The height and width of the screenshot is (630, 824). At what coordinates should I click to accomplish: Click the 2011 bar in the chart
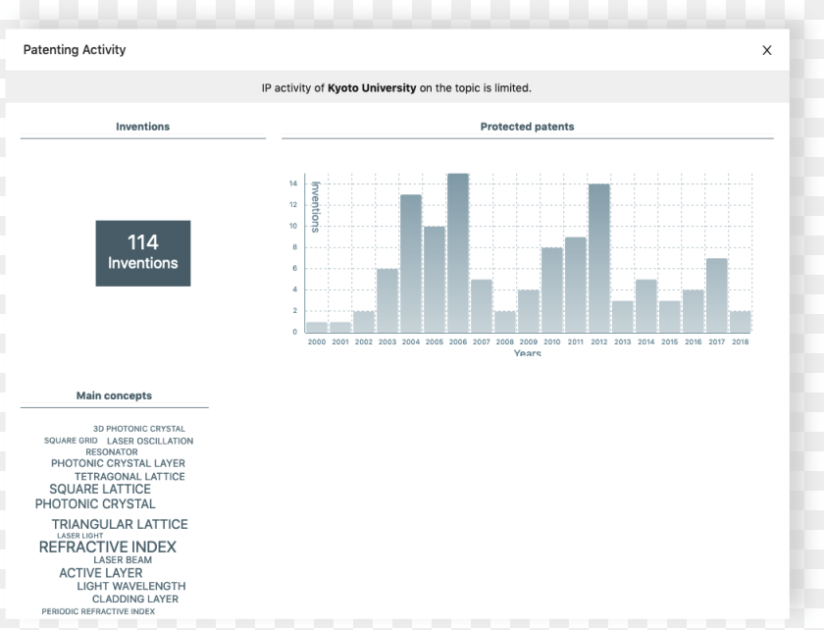coord(576,285)
